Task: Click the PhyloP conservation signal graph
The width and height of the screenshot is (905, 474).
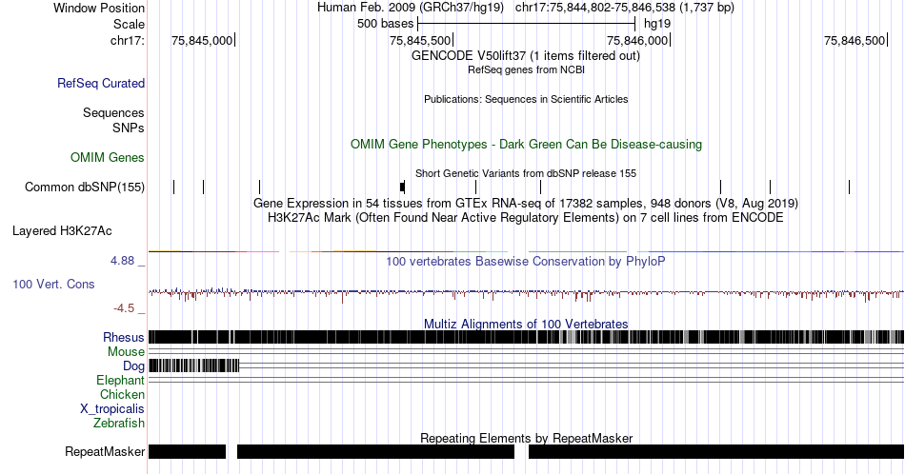Action: click(x=527, y=294)
